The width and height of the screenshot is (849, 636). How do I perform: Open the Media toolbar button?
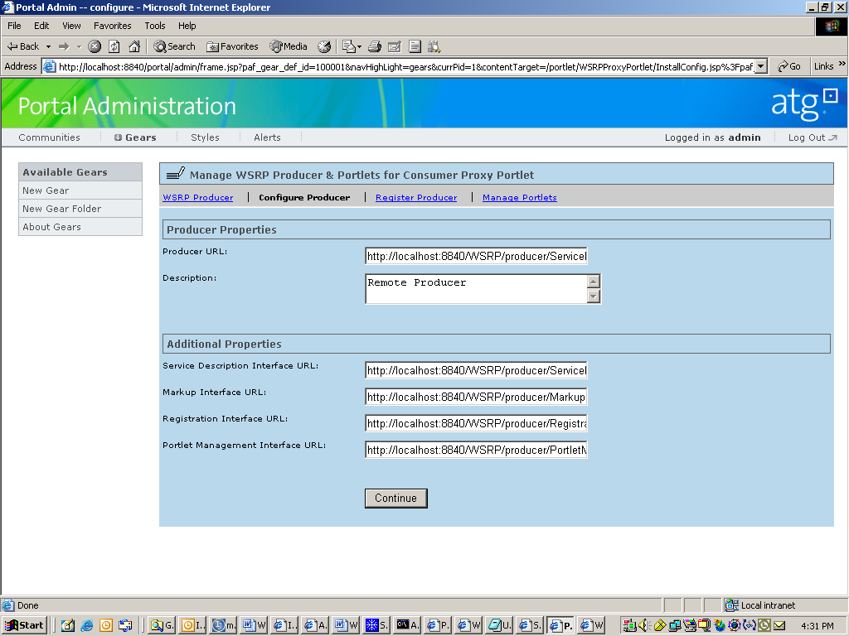(x=289, y=46)
